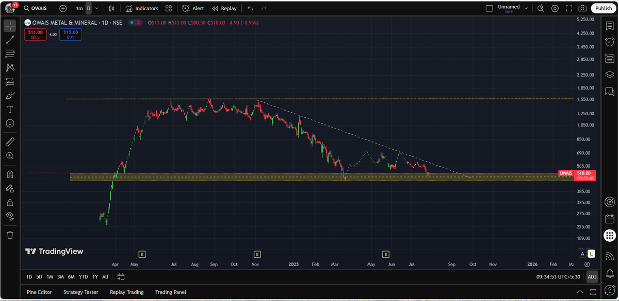The height and width of the screenshot is (301, 619).
Task: Open the hotlists panel icon
Action: (609, 58)
